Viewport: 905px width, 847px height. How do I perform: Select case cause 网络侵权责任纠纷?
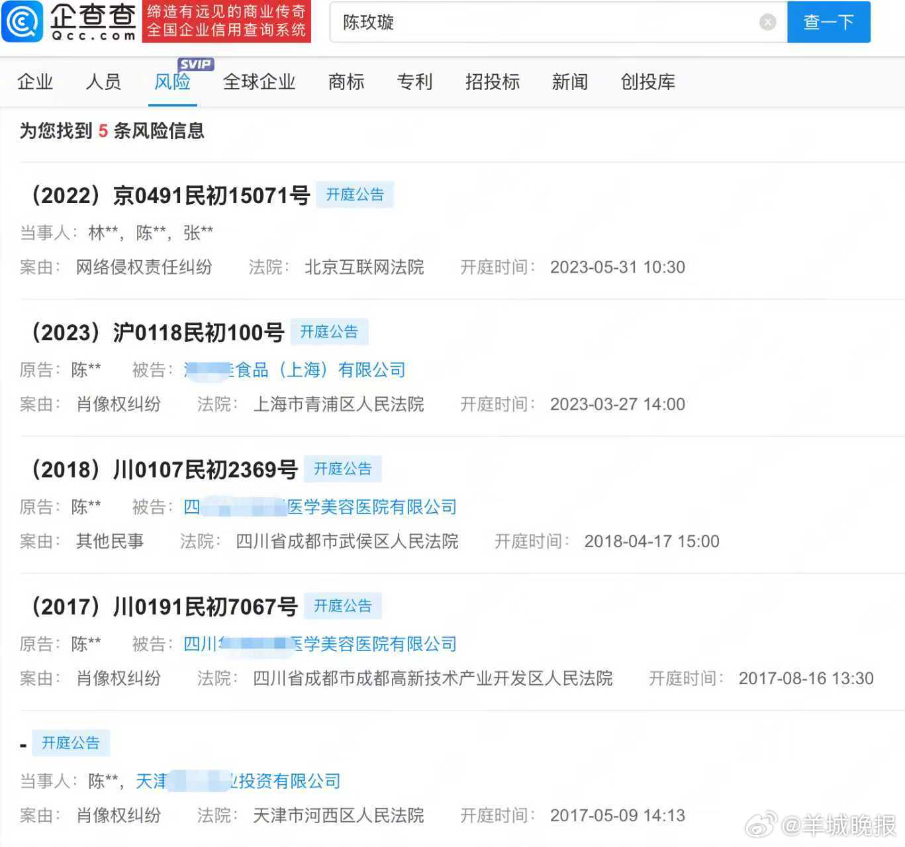144,267
